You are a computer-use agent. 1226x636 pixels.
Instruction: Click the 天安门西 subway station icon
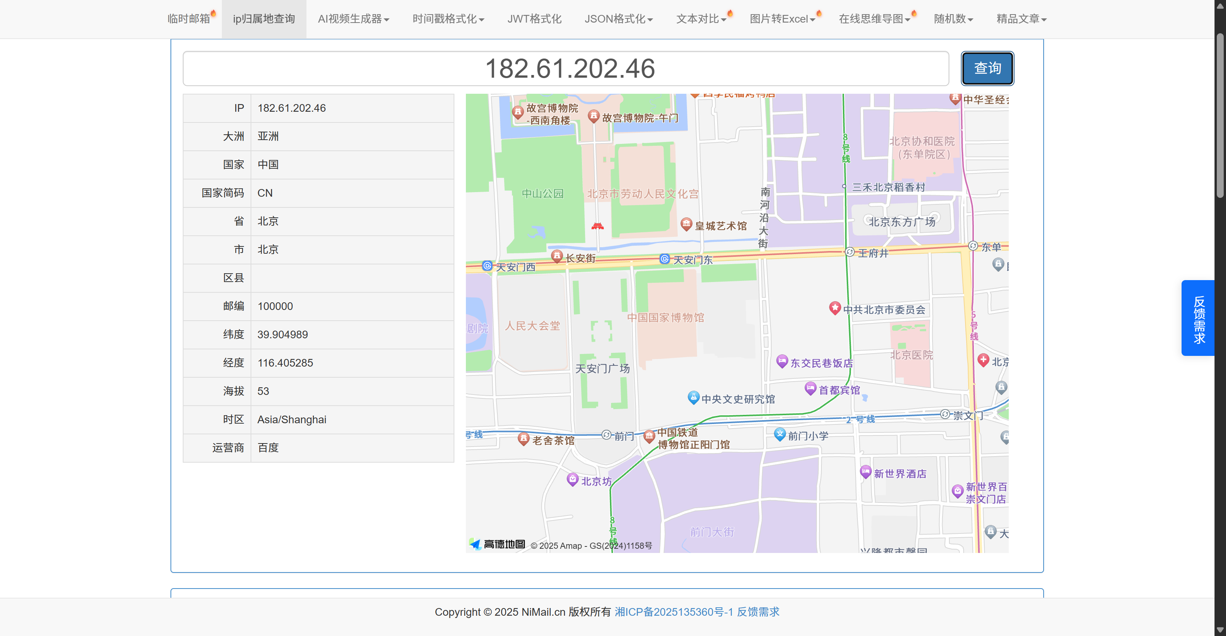pyautogui.click(x=487, y=266)
